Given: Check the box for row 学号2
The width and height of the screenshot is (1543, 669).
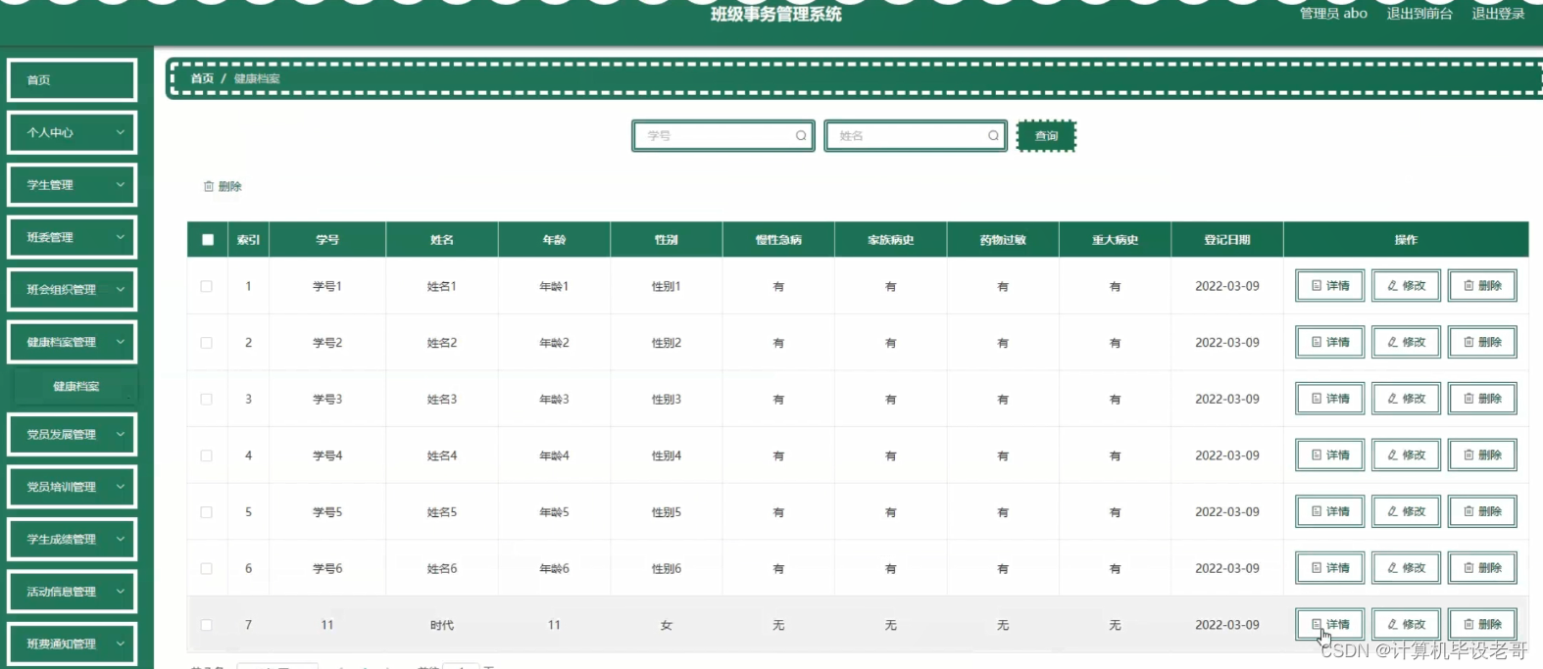Looking at the screenshot, I should (x=206, y=343).
